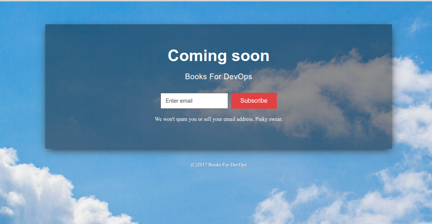
Task: Click inside the white email entry field
Action: coord(194,100)
